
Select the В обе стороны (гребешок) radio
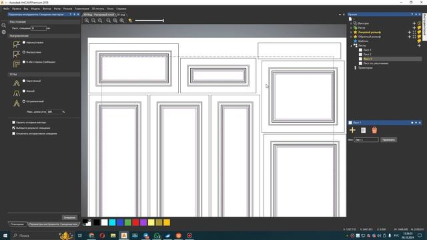coord(24,62)
